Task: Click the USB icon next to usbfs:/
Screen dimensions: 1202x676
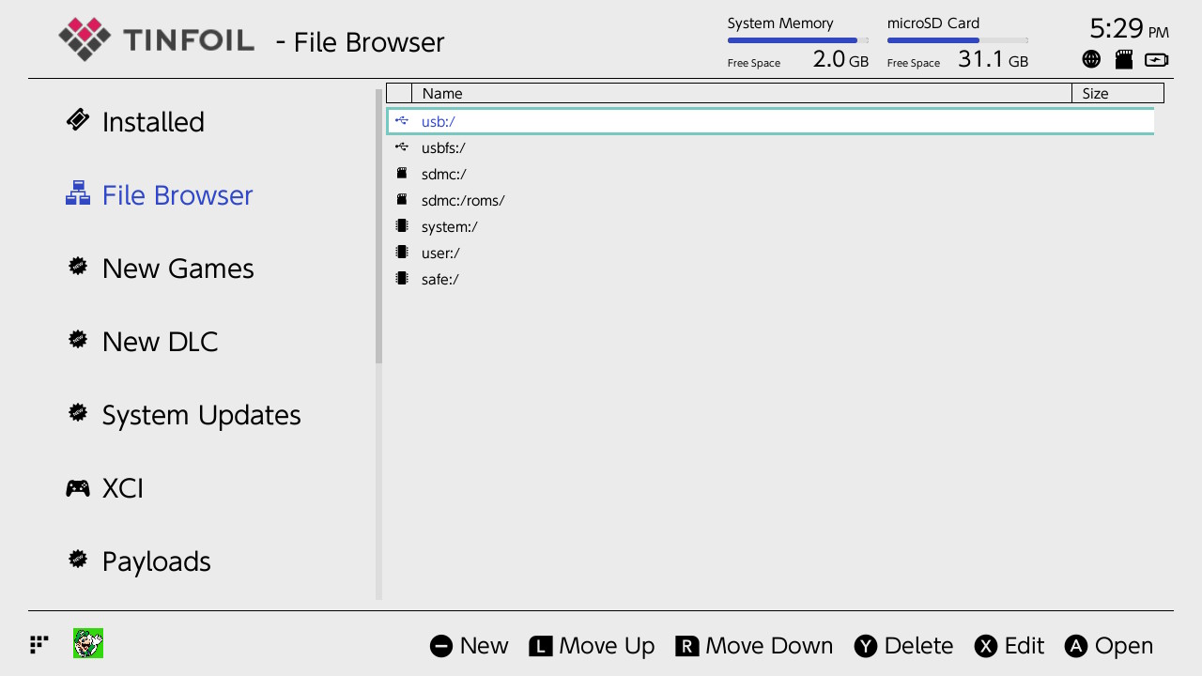Action: pyautogui.click(x=402, y=147)
